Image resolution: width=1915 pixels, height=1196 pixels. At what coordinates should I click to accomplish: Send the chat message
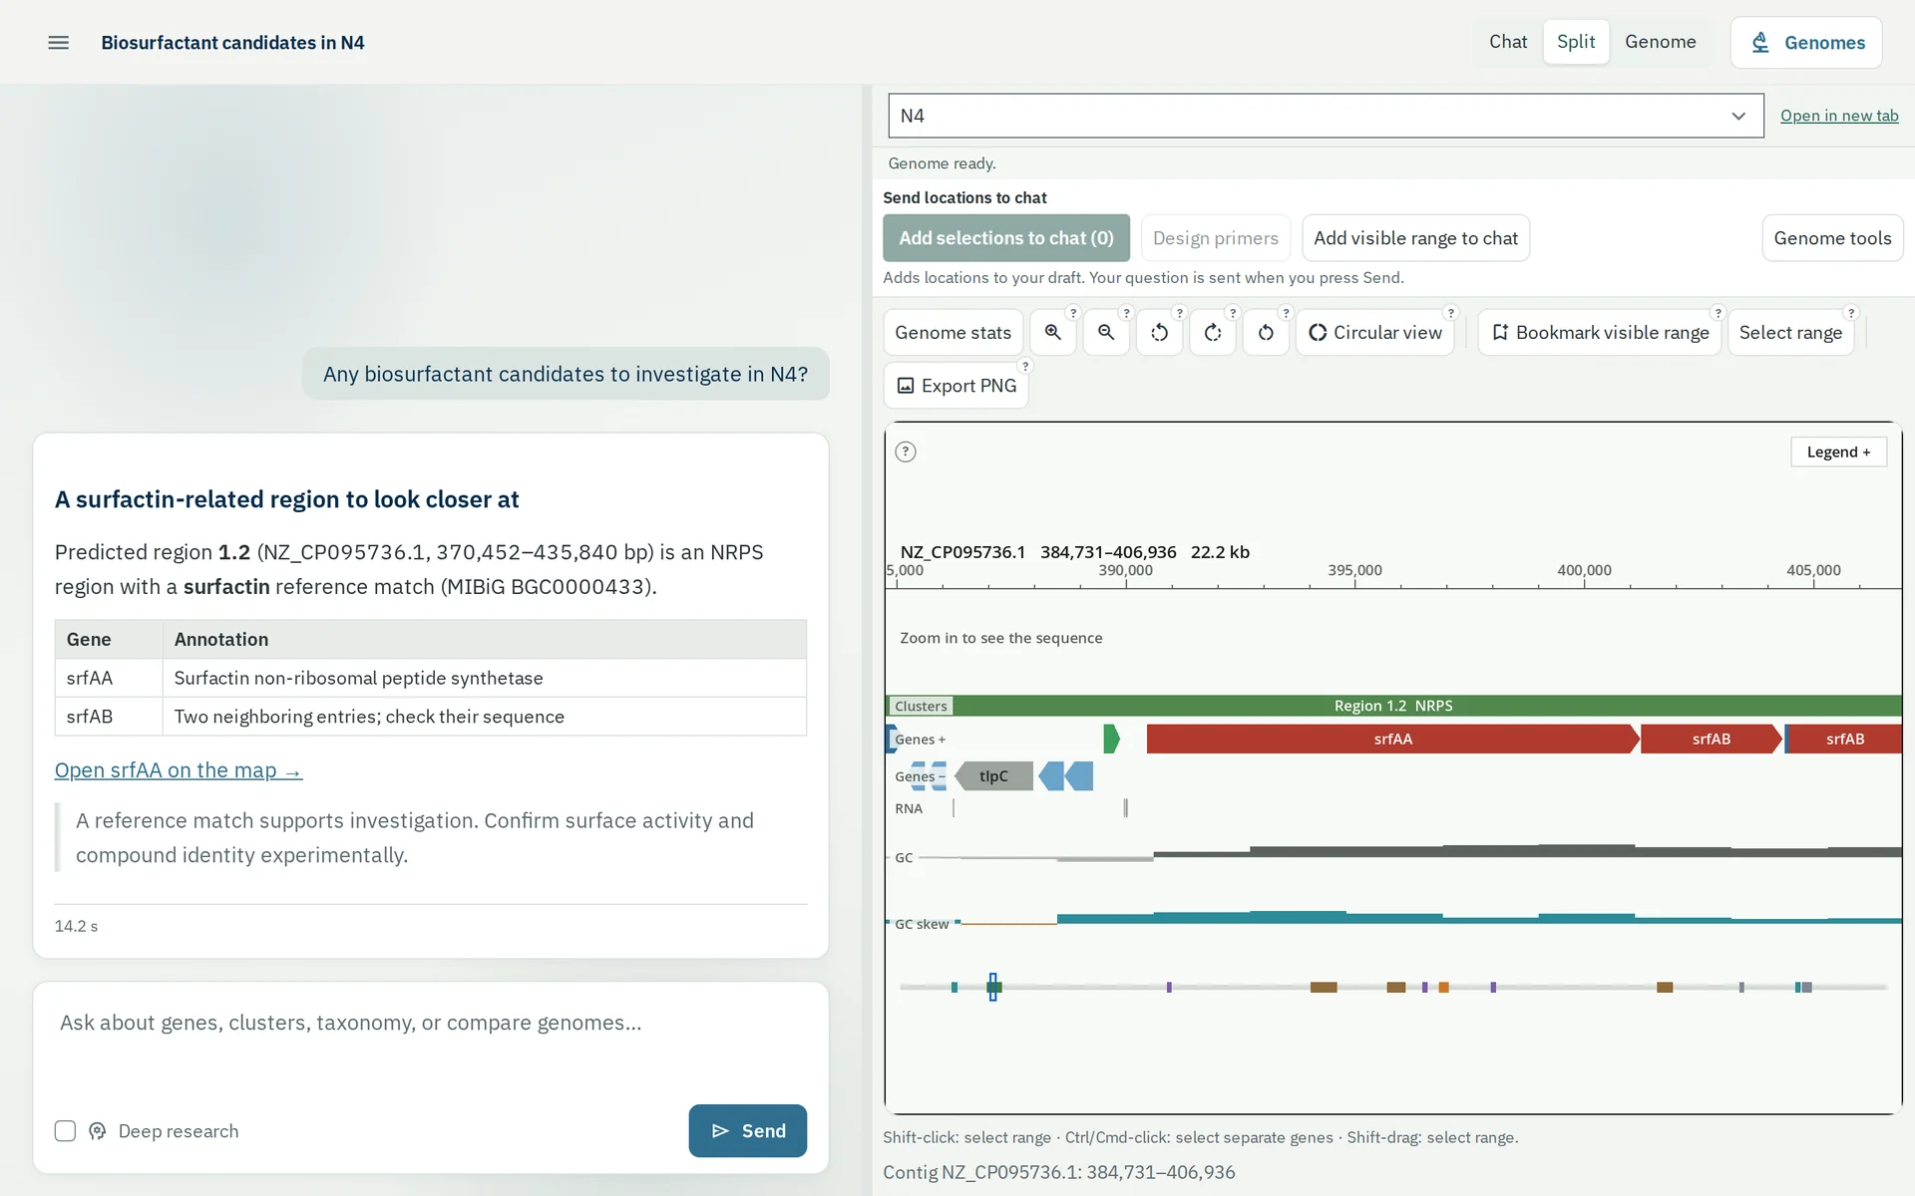tap(747, 1130)
